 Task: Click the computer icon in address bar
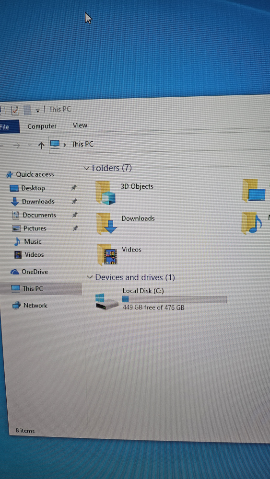(x=55, y=144)
